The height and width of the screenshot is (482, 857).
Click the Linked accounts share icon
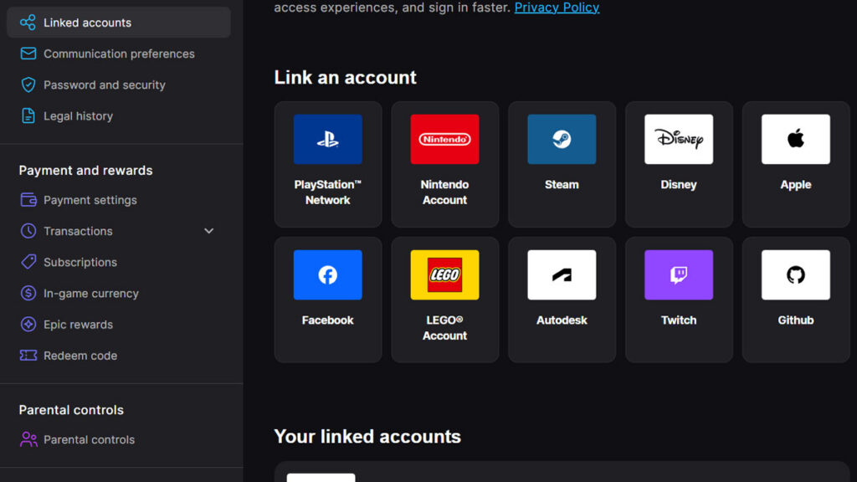click(x=28, y=23)
